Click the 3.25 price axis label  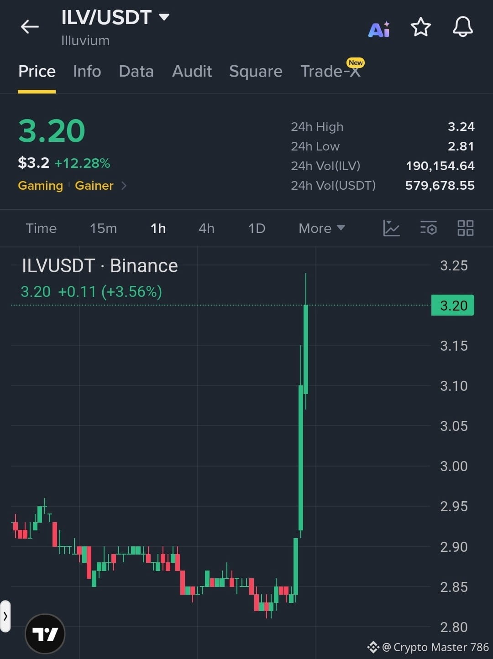point(454,265)
